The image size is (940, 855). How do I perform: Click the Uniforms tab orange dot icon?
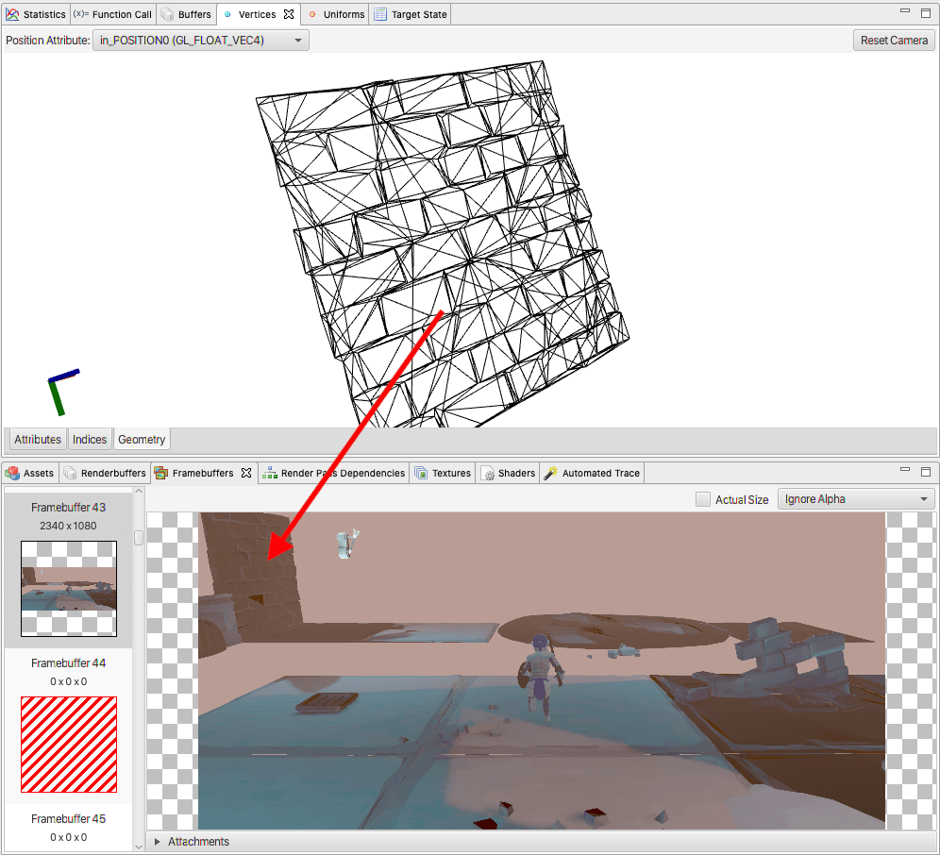point(312,14)
